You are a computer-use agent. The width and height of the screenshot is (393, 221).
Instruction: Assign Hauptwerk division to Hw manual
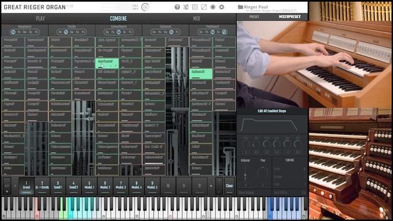point(14,32)
